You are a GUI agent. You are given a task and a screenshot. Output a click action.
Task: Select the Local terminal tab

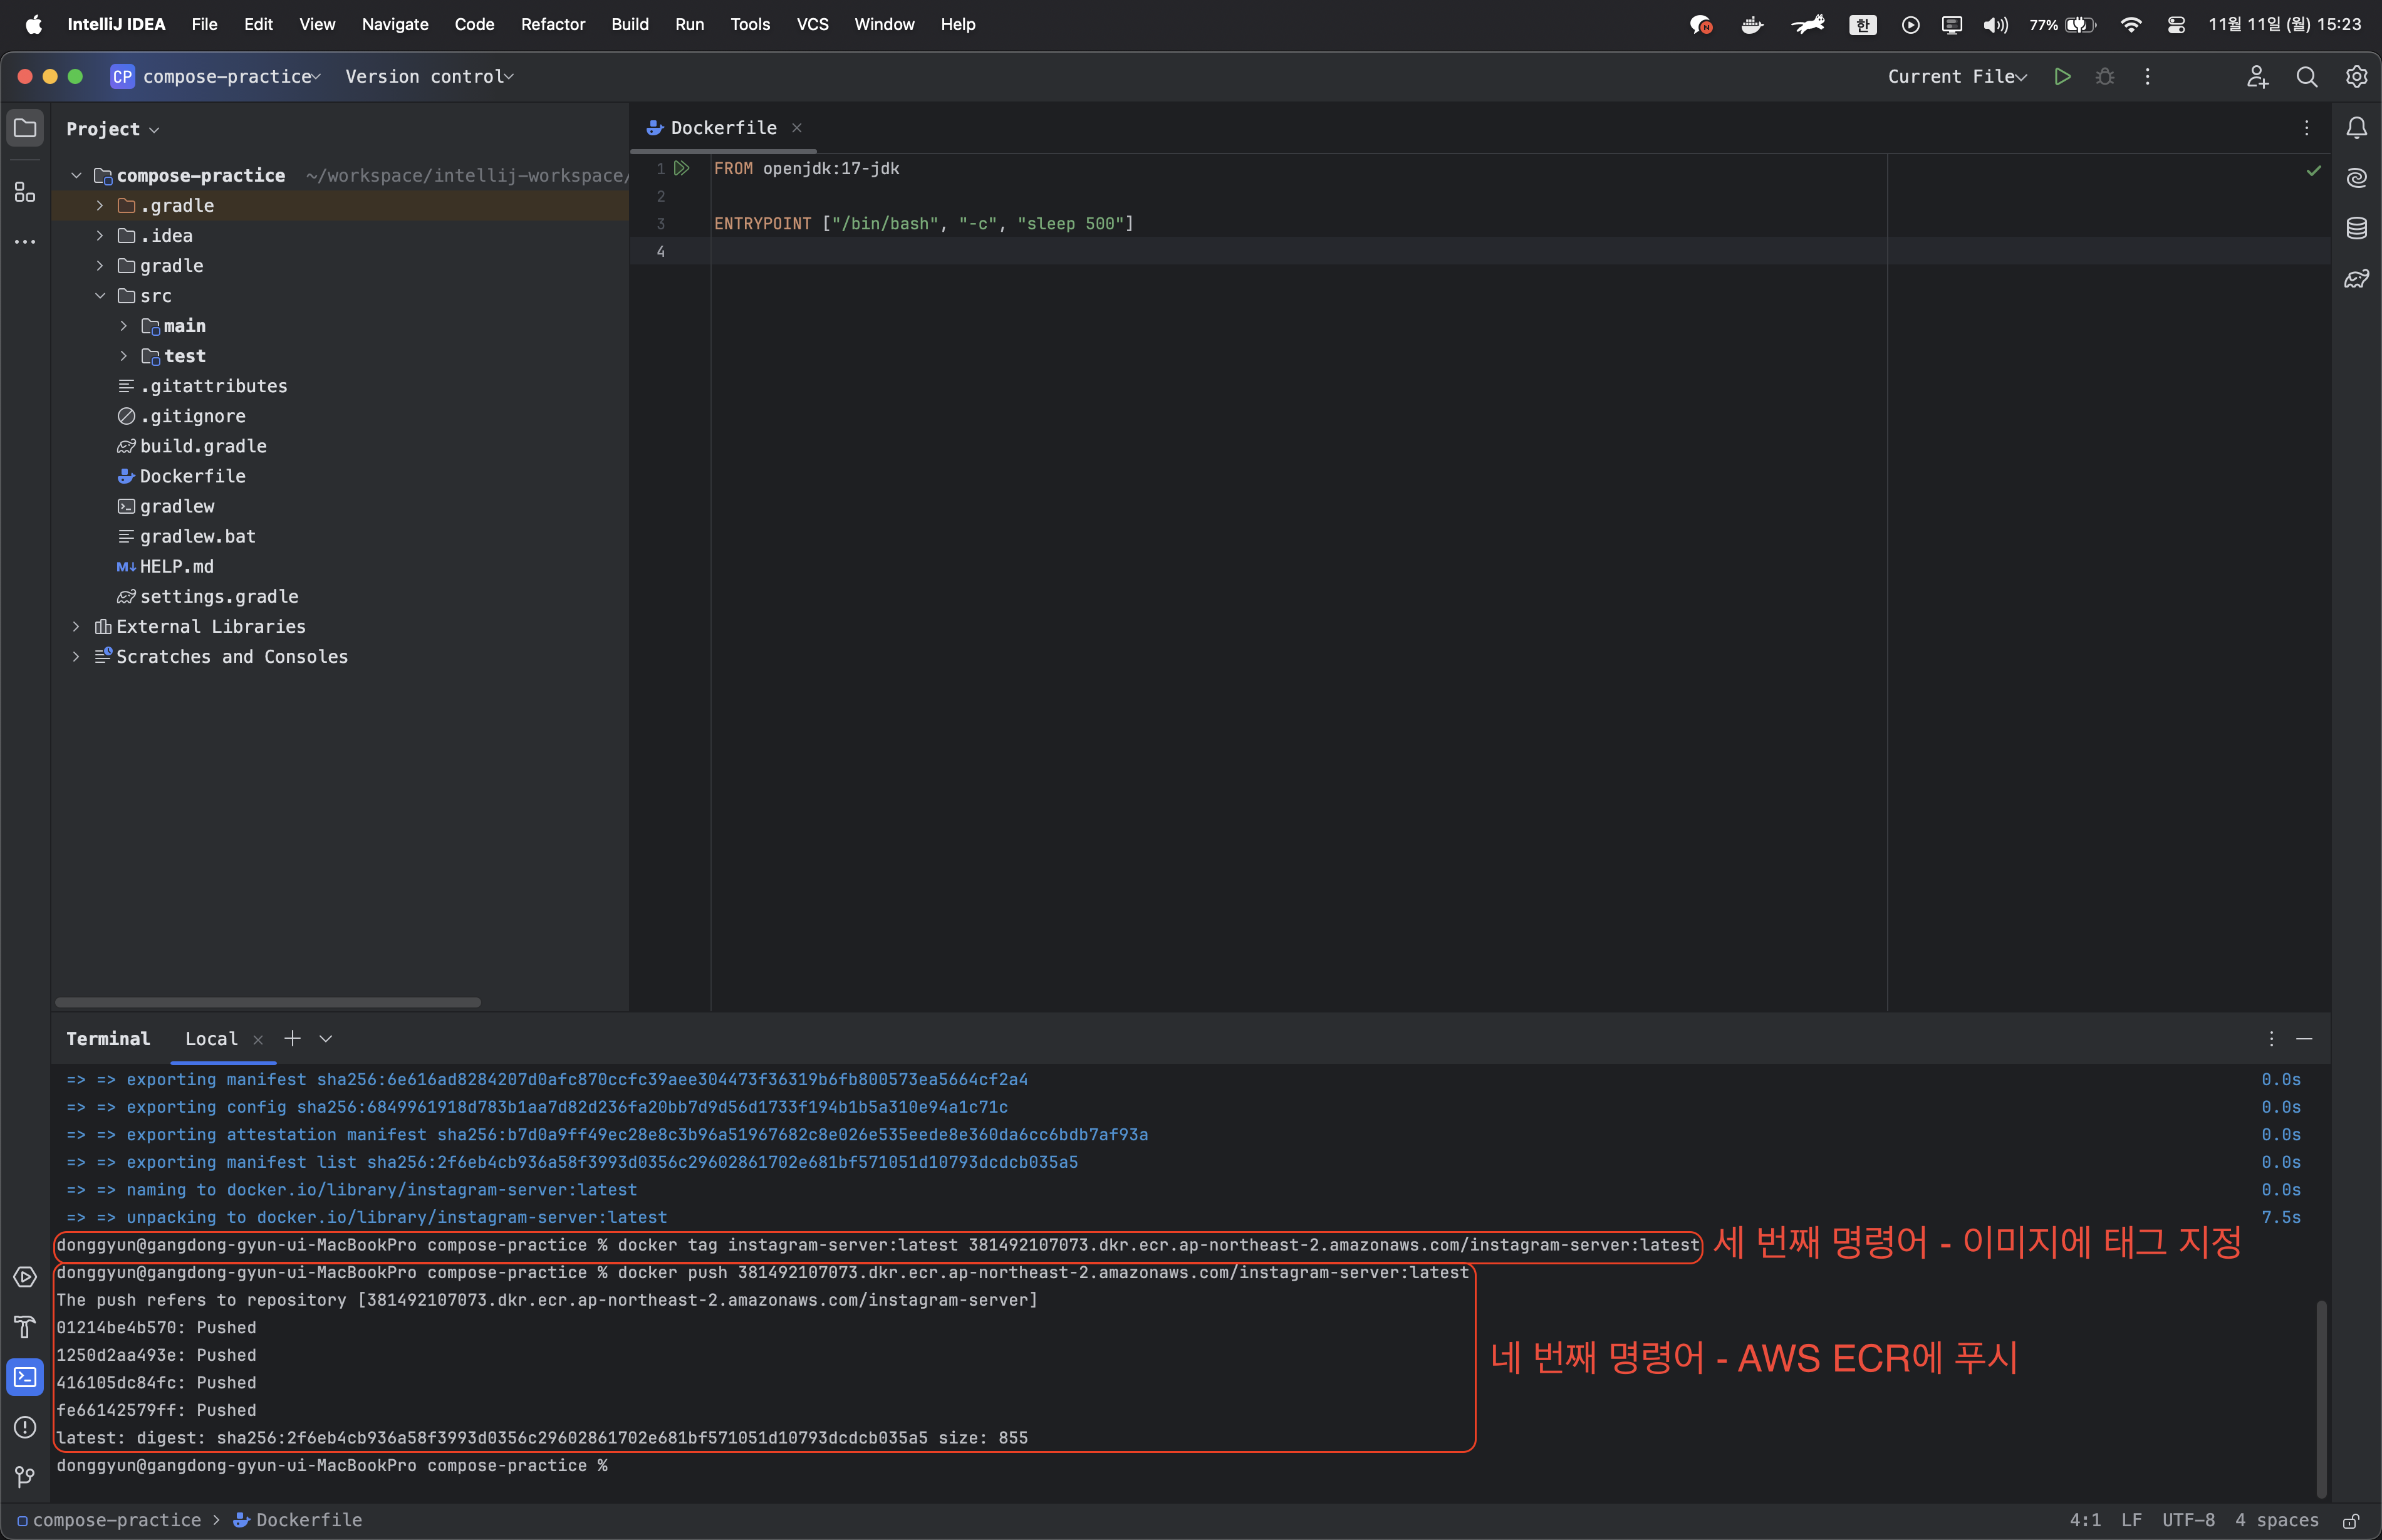211,1039
